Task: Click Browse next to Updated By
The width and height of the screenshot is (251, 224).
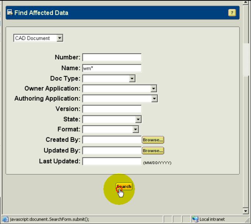Action: [153, 151]
